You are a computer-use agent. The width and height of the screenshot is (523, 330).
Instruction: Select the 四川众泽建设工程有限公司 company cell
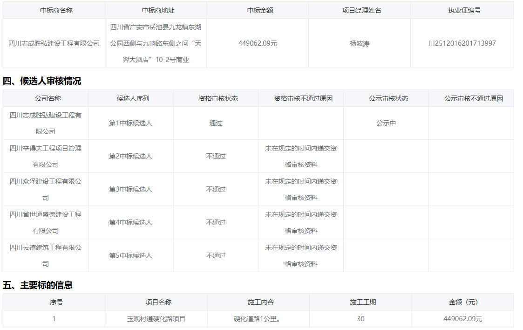(46, 189)
